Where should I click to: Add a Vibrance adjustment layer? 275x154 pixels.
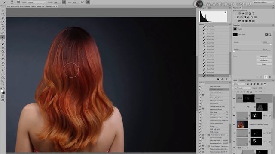coord(254,13)
